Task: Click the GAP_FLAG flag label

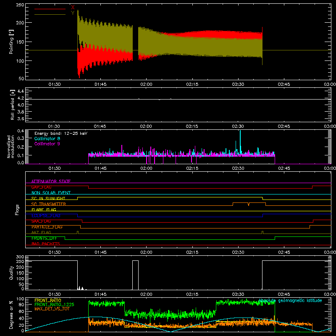Action: click(x=41, y=187)
